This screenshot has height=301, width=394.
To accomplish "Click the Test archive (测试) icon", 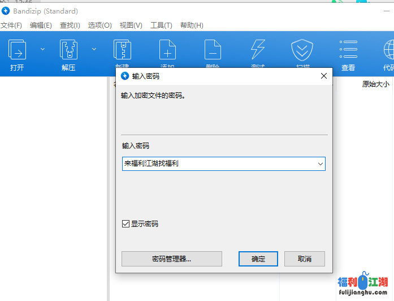I will pos(258,51).
